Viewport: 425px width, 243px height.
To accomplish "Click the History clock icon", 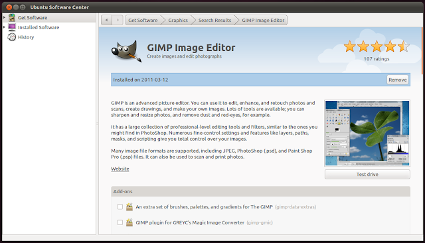I will point(12,37).
